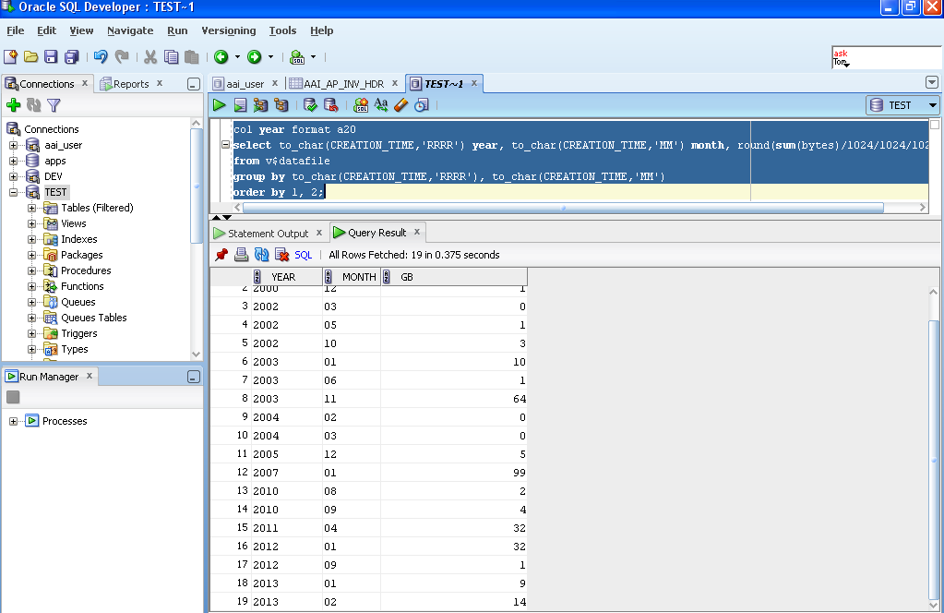The width and height of the screenshot is (944, 613).
Task: Open SQL History via the clock icon
Action: [422, 104]
